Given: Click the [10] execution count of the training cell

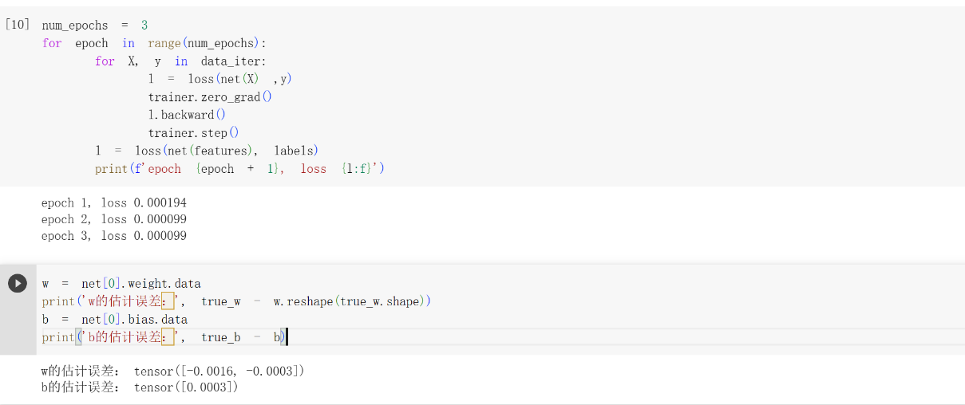Looking at the screenshot, I should pyautogui.click(x=18, y=25).
